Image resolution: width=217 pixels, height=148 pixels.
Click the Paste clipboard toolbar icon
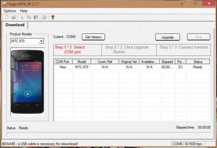36,17
